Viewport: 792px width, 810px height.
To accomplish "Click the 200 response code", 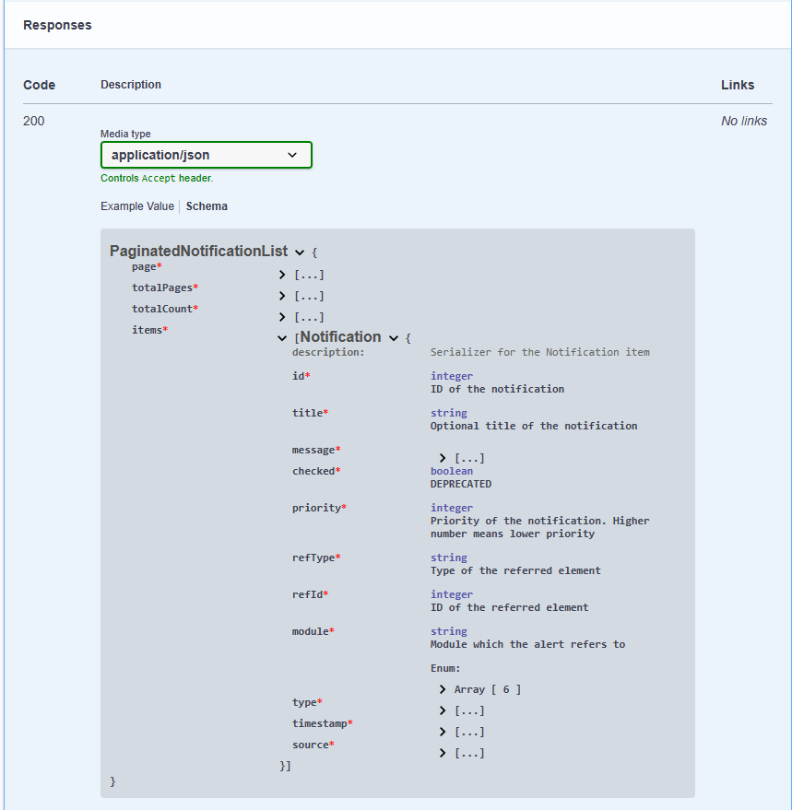I will tap(33, 121).
